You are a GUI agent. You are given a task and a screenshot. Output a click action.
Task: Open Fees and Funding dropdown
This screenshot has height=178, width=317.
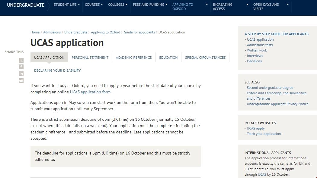[150, 5]
